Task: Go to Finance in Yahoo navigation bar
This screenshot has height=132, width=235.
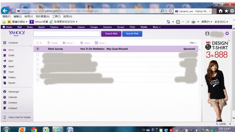Action: (54, 27)
